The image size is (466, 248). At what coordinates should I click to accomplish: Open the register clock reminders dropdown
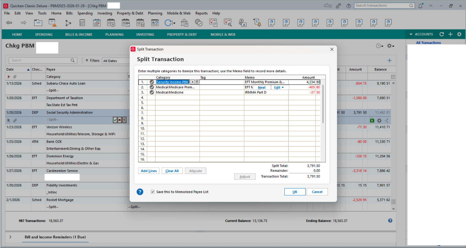click(x=380, y=46)
